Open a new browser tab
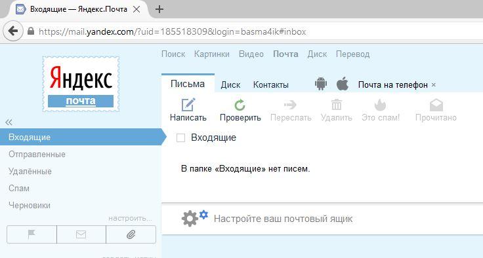The width and height of the screenshot is (483, 258). point(159,9)
